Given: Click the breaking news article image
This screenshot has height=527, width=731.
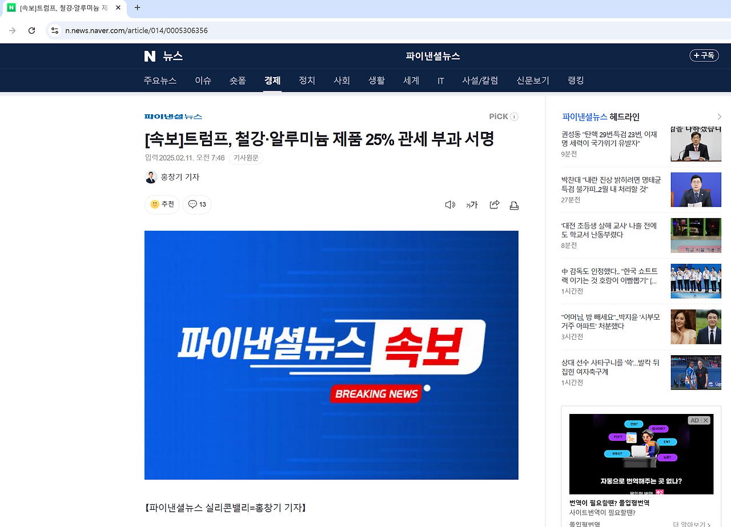Looking at the screenshot, I should pos(331,355).
